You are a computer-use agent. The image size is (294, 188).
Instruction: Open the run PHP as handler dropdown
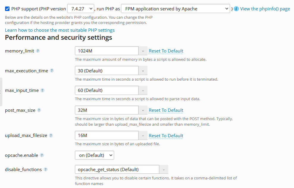pos(175,9)
